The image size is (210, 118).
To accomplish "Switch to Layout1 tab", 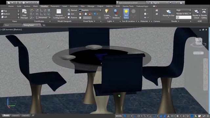I will [x=16, y=115].
